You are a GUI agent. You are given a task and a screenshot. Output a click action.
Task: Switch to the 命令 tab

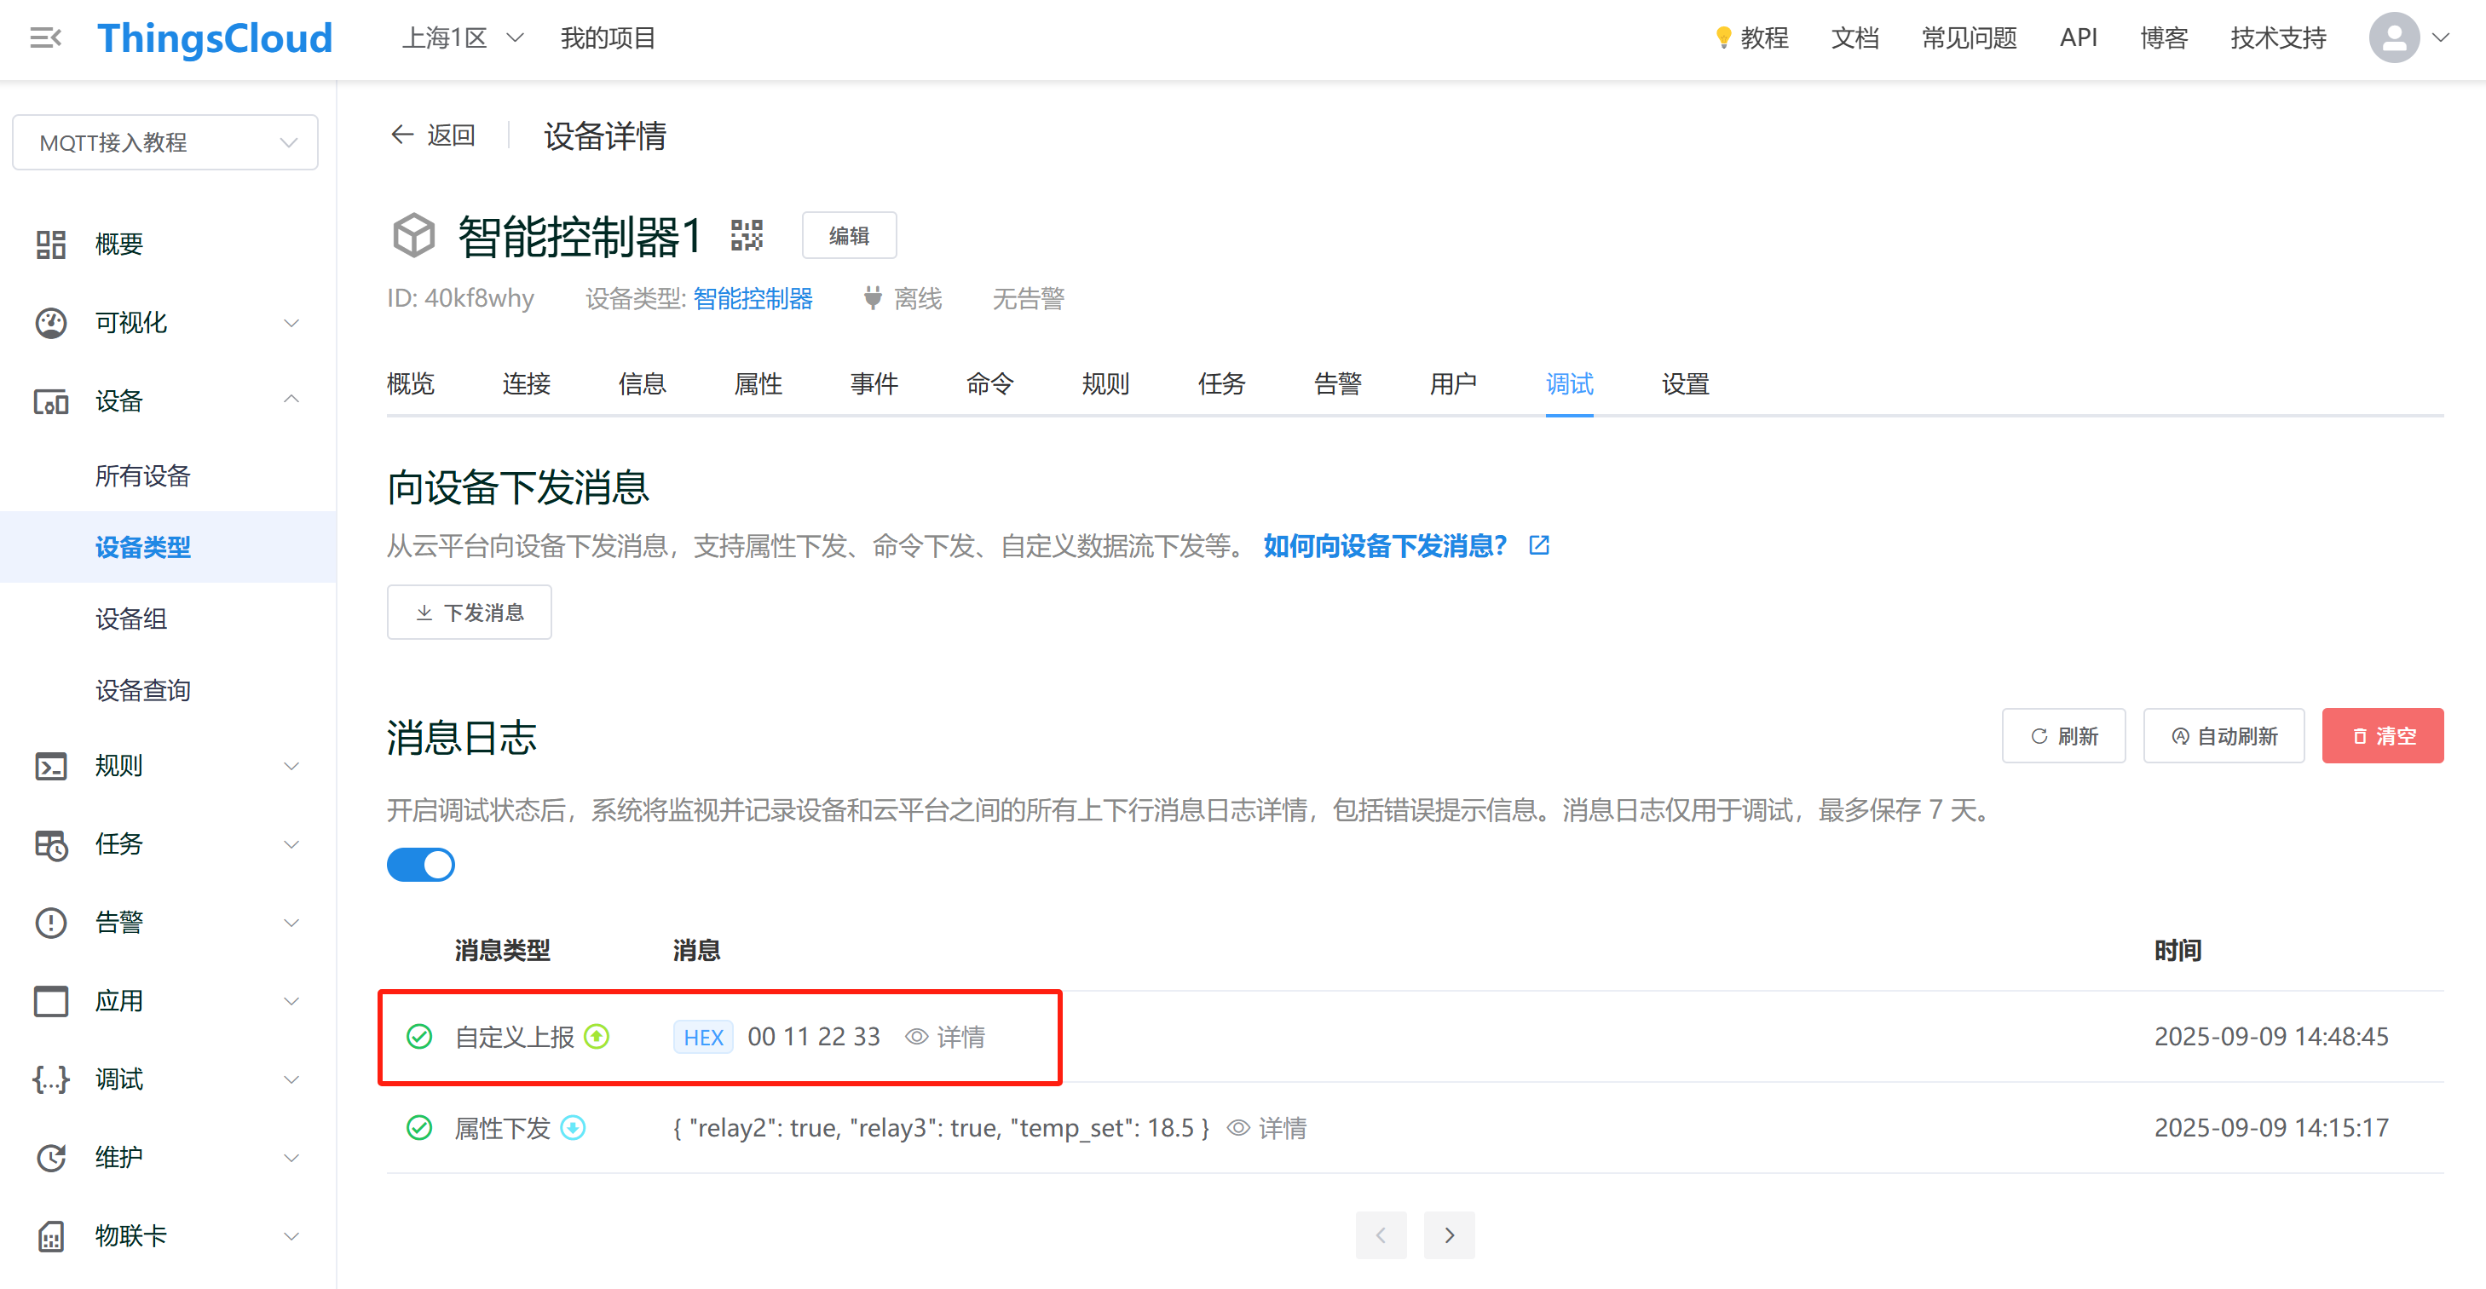tap(990, 384)
